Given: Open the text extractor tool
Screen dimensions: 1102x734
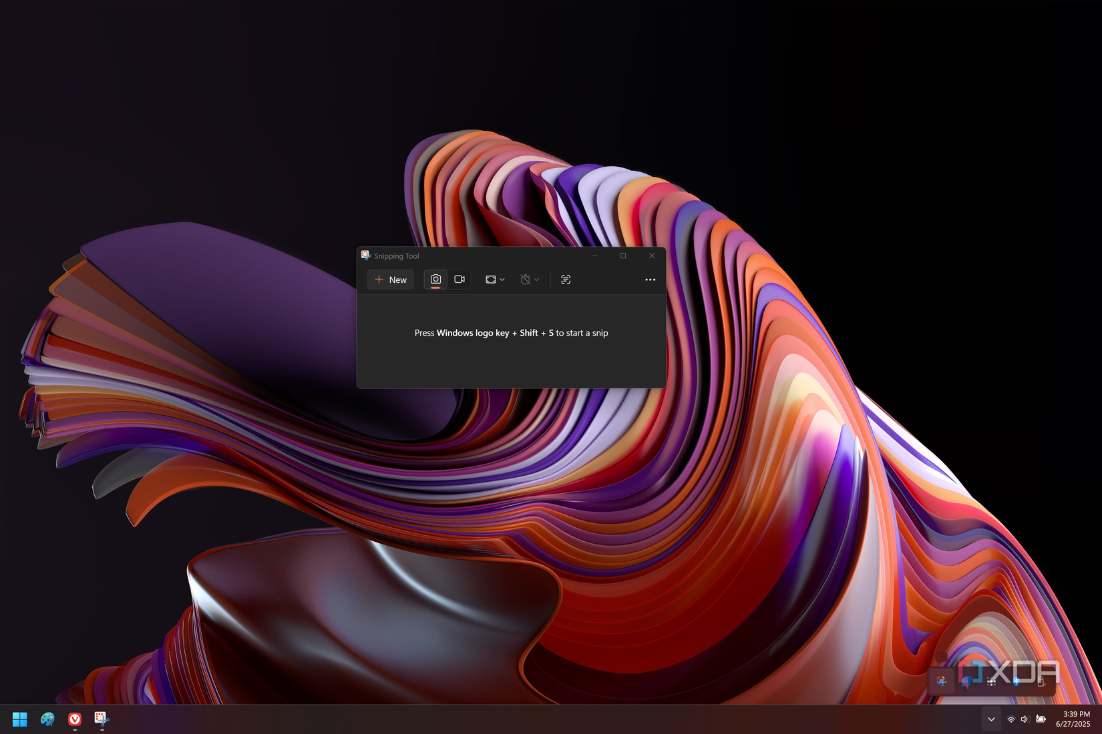Looking at the screenshot, I should point(565,280).
